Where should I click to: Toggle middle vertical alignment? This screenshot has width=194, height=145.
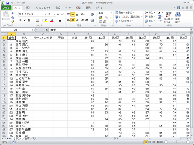pyautogui.click(x=73, y=14)
